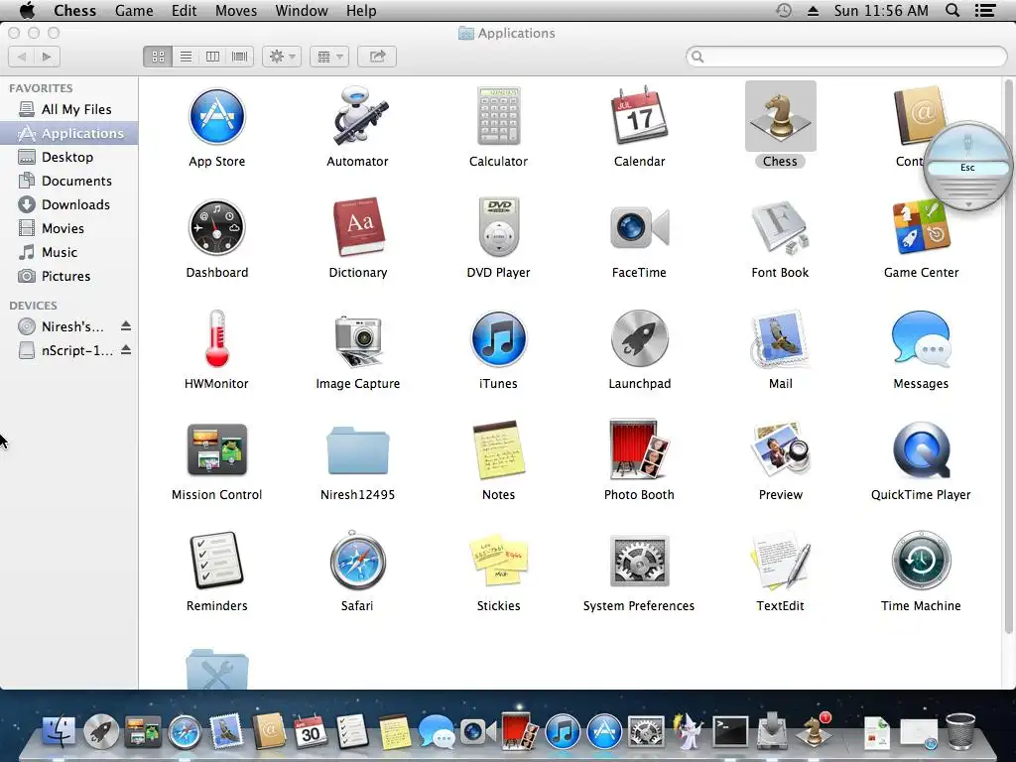The height and width of the screenshot is (762, 1016).
Task: Select the Preview app icon
Action: (x=780, y=450)
